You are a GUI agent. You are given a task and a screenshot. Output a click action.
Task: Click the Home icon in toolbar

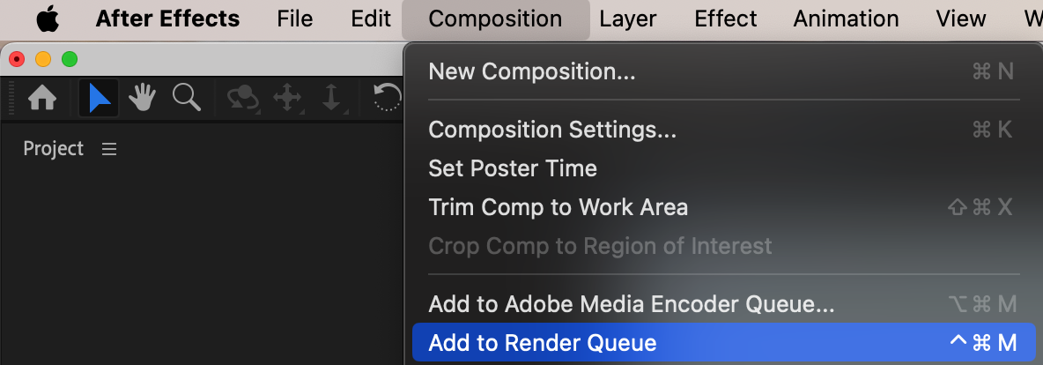42,98
